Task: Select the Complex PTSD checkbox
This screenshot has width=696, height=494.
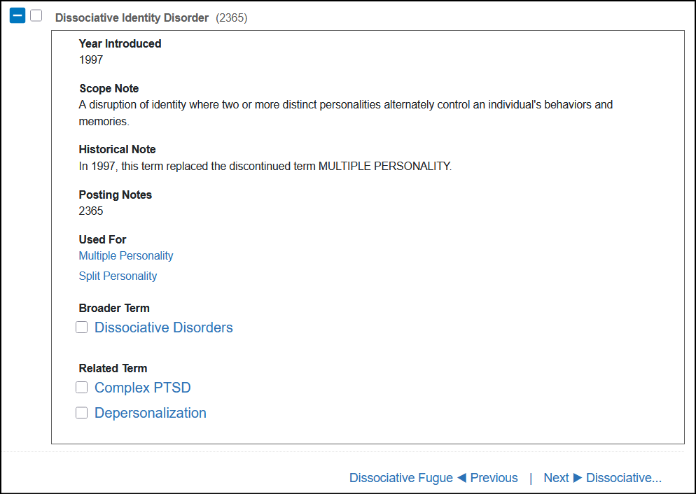Action: point(82,388)
